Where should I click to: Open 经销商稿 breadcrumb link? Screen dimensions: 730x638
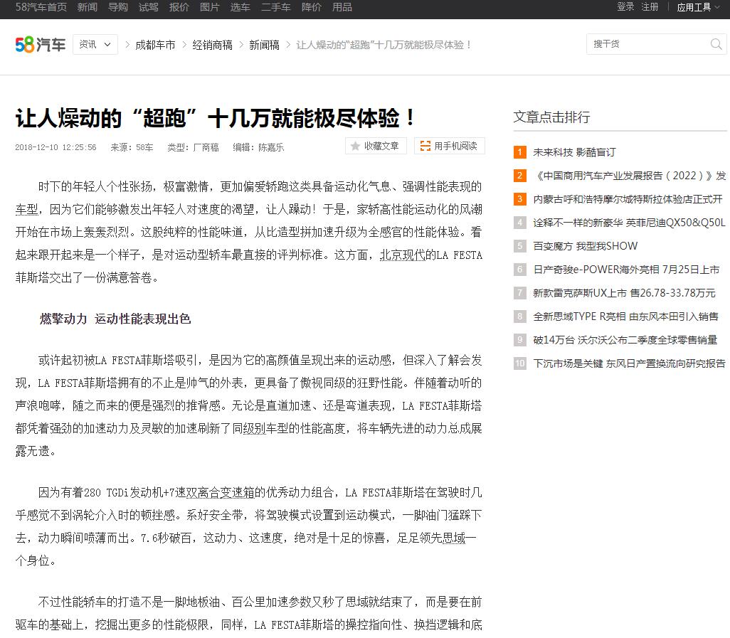coord(212,45)
